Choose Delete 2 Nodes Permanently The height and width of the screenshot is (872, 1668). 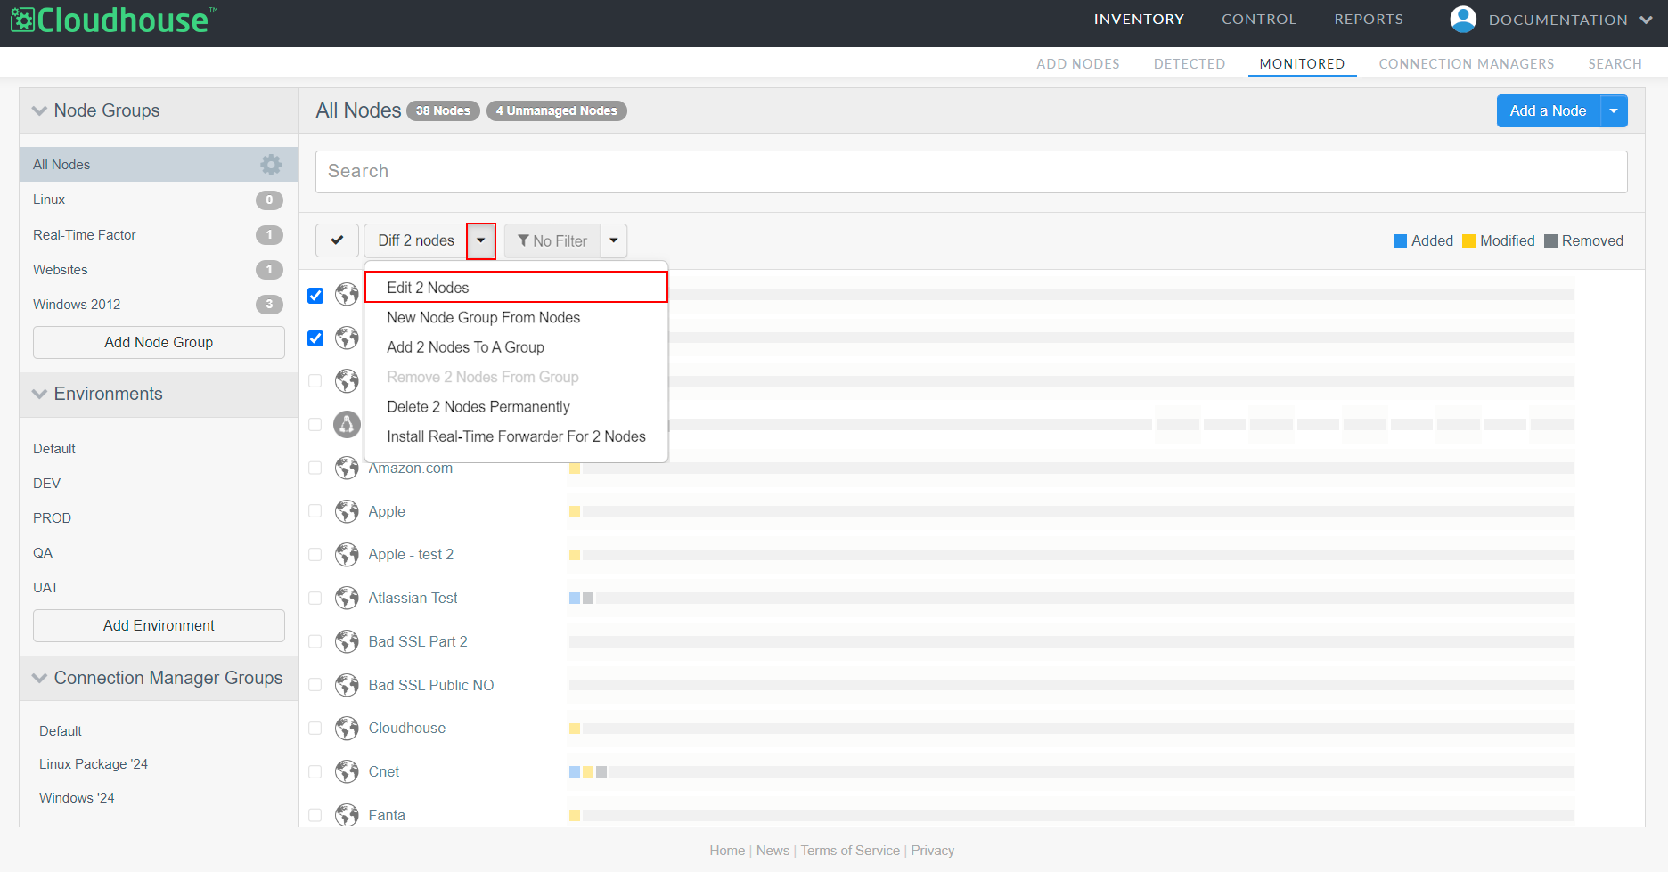click(516, 407)
